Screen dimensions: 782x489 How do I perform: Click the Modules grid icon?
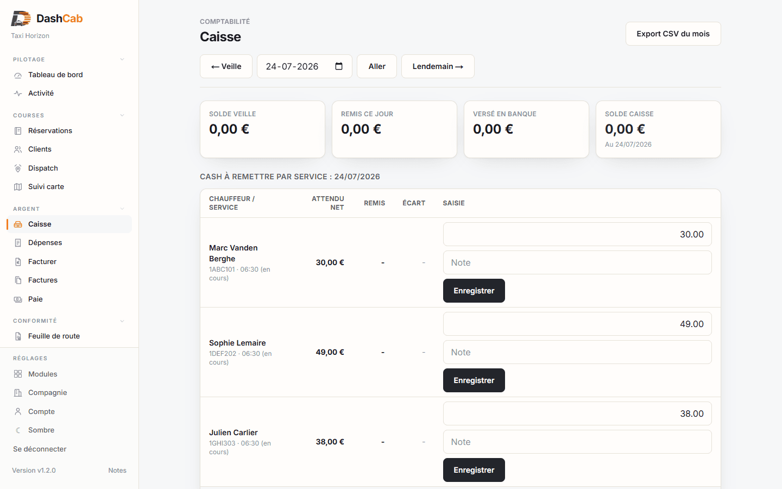(x=18, y=374)
